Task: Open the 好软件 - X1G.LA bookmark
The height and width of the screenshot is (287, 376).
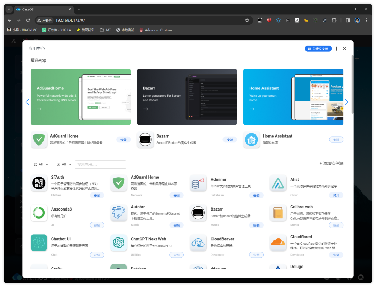Action: [57, 30]
